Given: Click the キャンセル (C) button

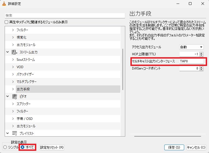Looking at the screenshot, I should [x=196, y=147].
